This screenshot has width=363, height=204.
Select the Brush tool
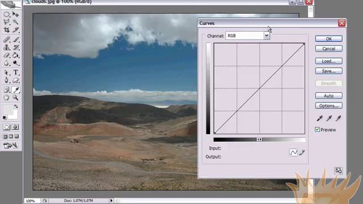click(x=15, y=40)
